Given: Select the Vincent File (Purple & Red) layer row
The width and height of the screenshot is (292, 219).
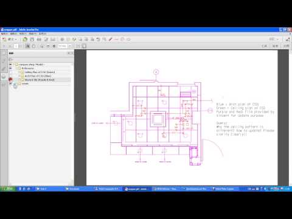Looking at the screenshot, I should point(40,80).
